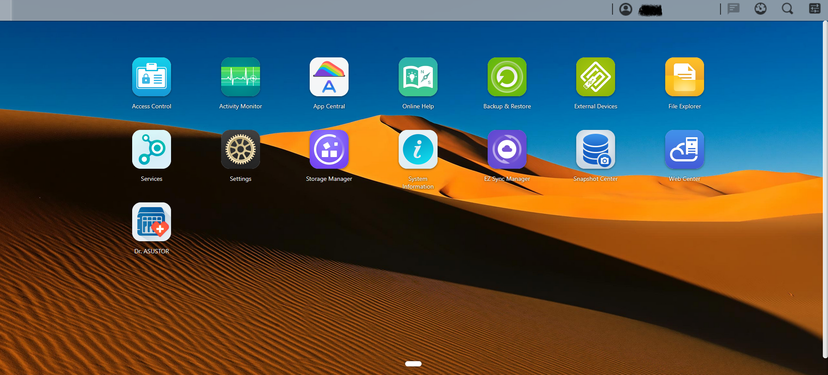
Task: Open App Central
Action: (329, 77)
